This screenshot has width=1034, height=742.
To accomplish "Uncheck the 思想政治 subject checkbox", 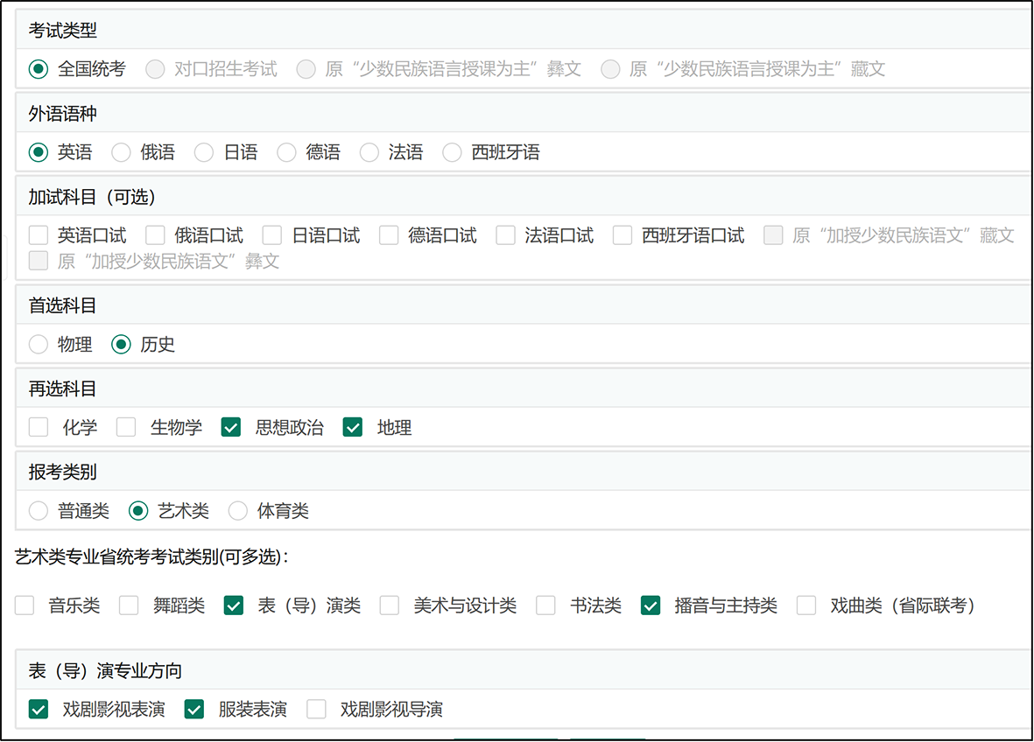I will click(231, 428).
